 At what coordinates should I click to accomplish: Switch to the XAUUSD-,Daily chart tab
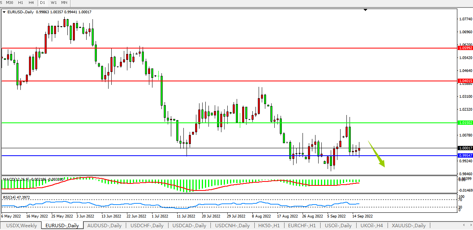[x=409, y=226]
